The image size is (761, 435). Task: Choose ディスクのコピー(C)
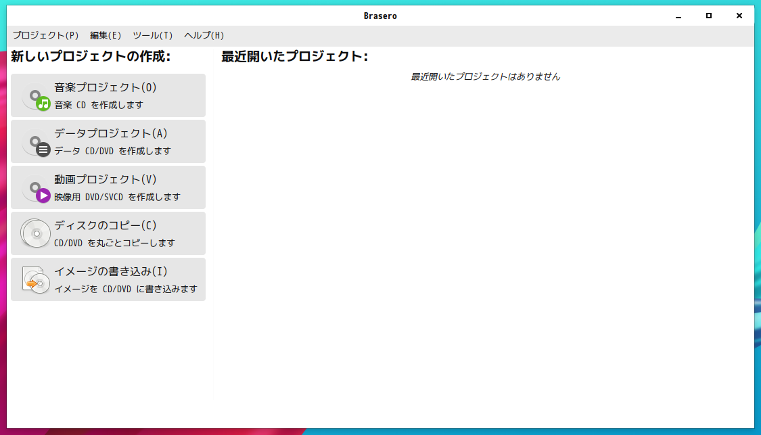pos(108,233)
